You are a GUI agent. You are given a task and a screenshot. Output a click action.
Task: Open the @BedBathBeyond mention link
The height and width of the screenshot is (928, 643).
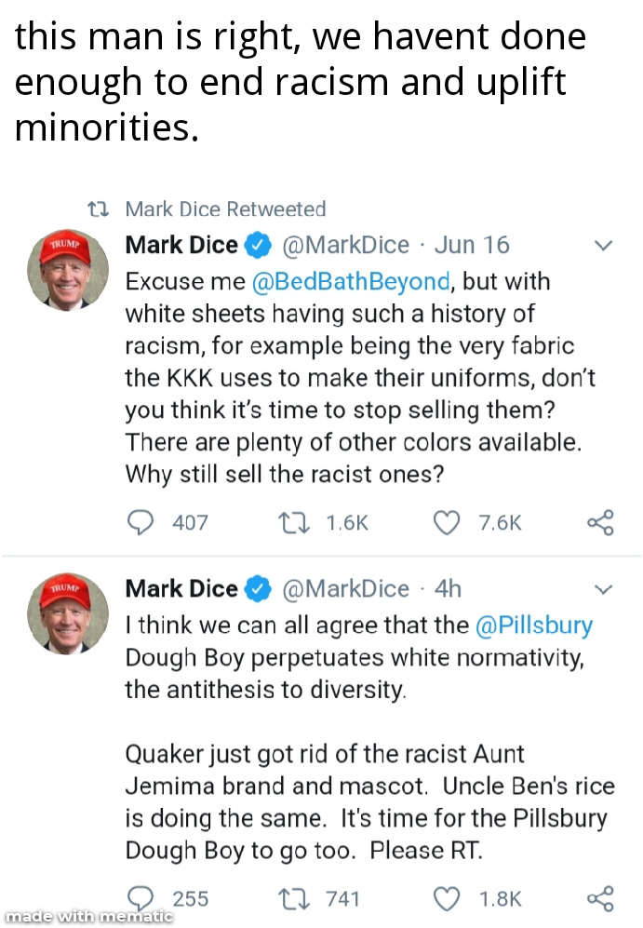(x=352, y=281)
